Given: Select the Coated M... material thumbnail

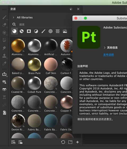Looking at the screenshot, I should pos(18,83).
